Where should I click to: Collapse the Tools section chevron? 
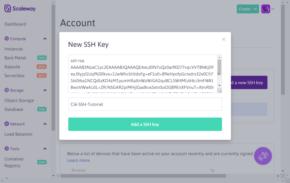(45, 149)
